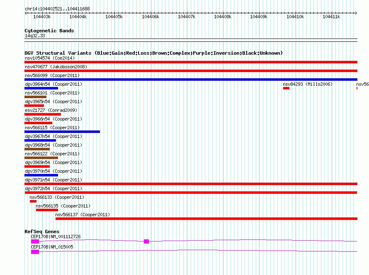Open the nsv566115 (Cooper2011) label
The width and height of the screenshot is (369, 275).
52,128
